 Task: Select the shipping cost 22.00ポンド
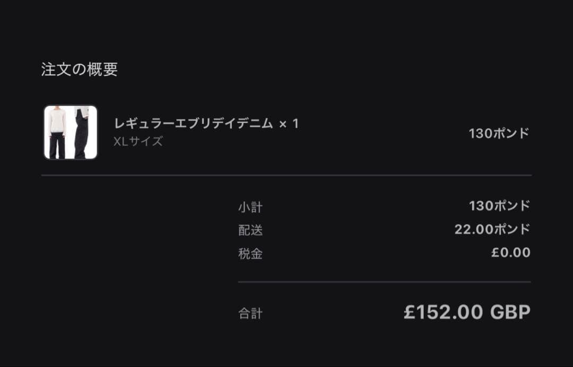pos(492,229)
